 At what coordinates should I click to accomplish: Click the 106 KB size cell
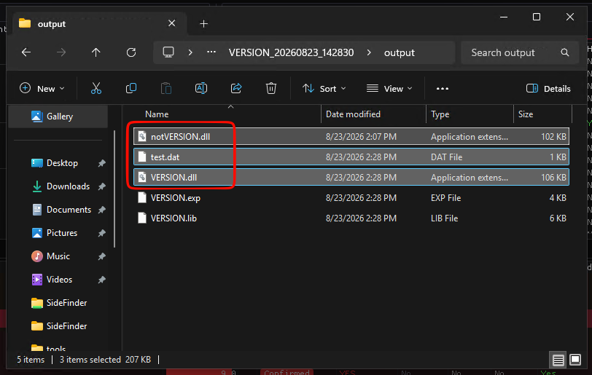point(553,178)
